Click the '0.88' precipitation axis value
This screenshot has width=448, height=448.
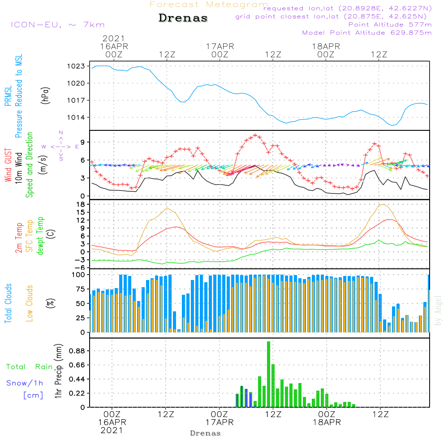click(x=77, y=351)
